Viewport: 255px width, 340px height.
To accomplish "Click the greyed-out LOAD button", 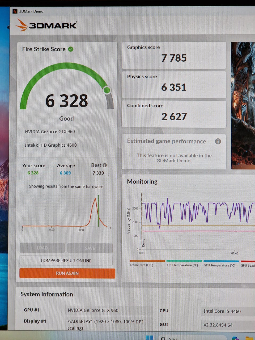I will 42,248.
